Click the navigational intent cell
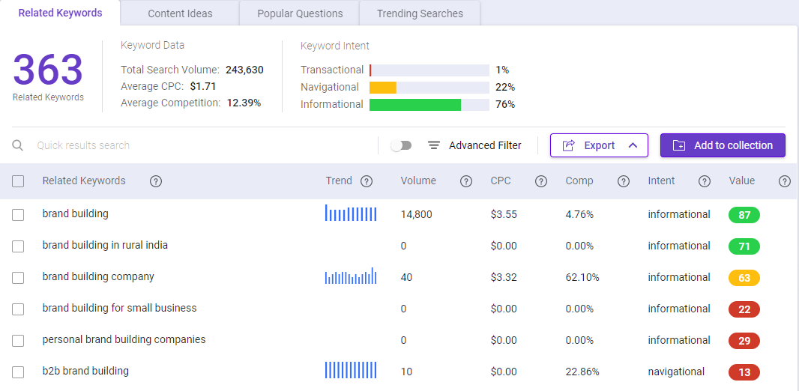Screen dimensions: 799x391 pyautogui.click(x=676, y=372)
